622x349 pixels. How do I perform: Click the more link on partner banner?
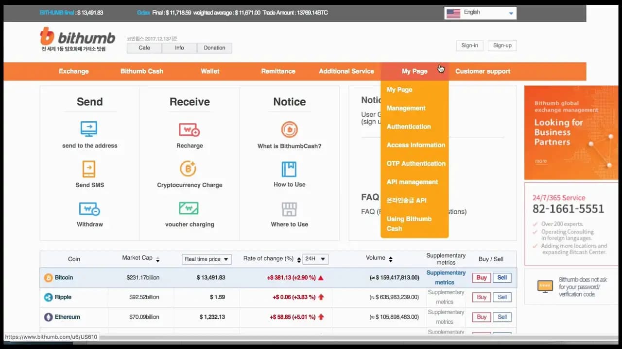540,161
